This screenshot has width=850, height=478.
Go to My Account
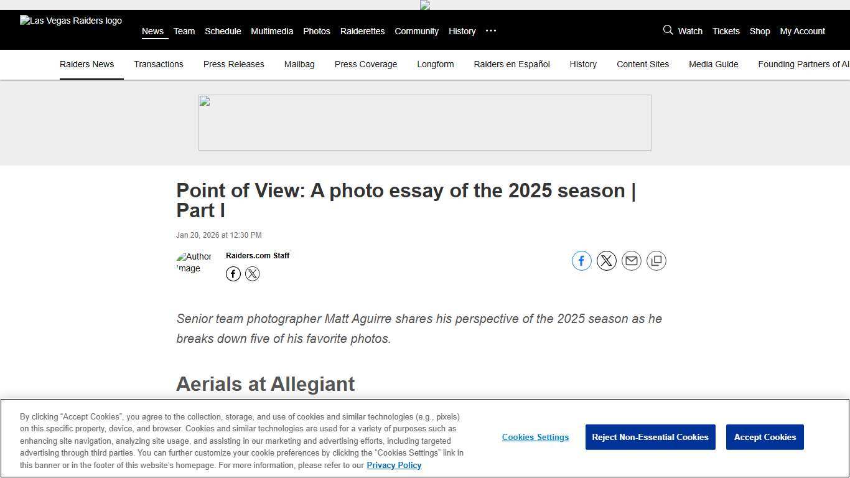point(802,31)
